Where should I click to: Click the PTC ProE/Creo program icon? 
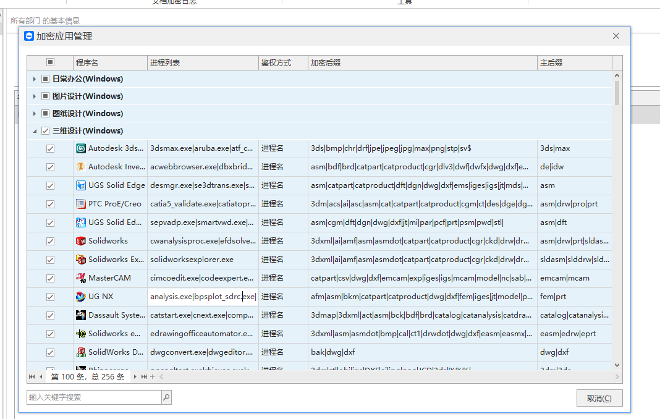(81, 204)
